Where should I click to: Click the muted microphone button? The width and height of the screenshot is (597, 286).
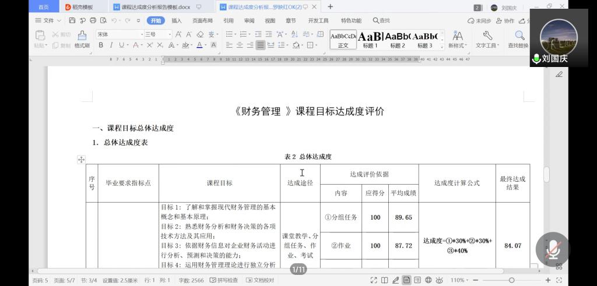[x=553, y=249]
